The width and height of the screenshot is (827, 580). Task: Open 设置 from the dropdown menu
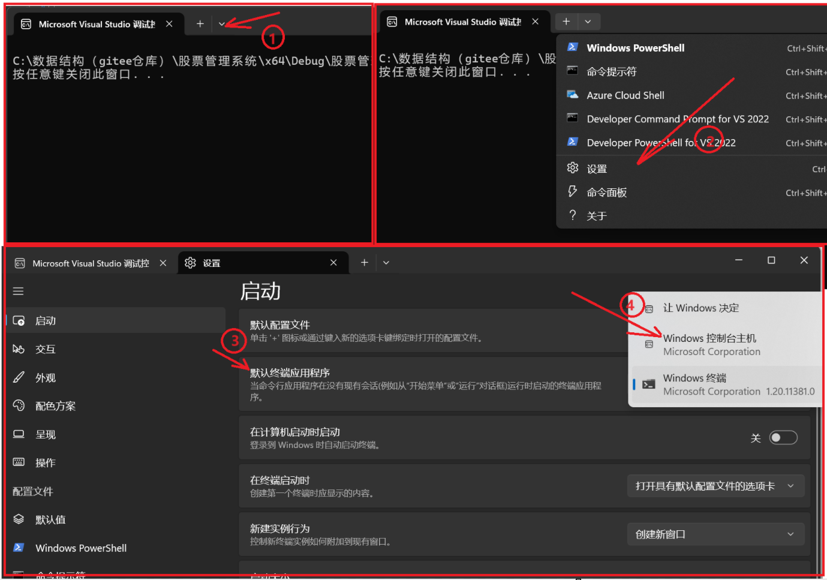691,169
